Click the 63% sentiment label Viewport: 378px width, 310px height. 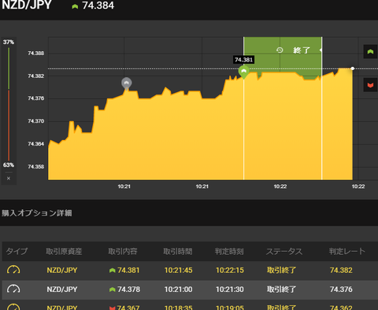click(9, 165)
